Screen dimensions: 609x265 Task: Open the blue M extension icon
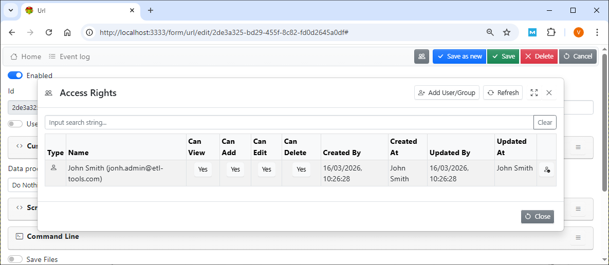[x=532, y=32]
